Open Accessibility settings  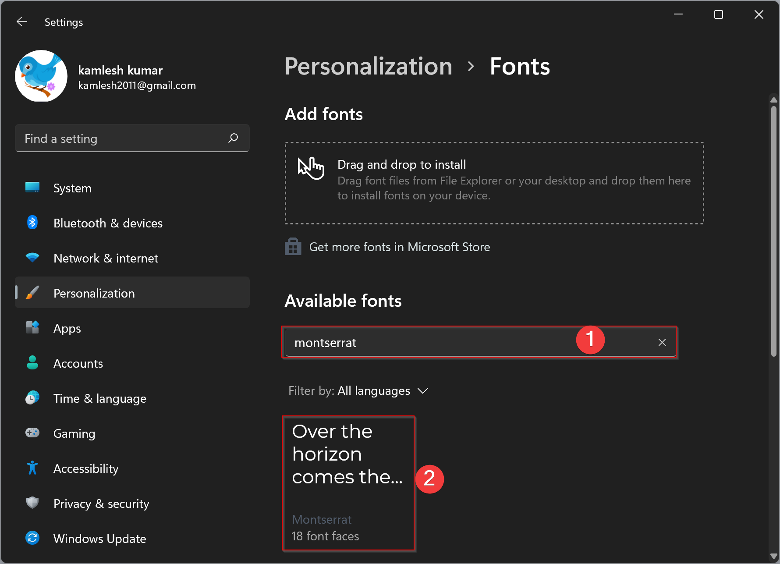tap(132, 468)
